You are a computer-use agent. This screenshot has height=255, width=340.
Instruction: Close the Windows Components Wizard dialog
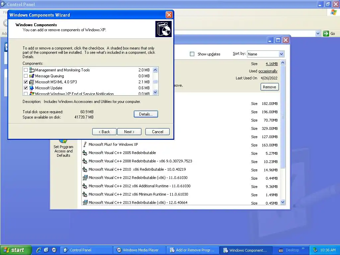click(x=169, y=15)
